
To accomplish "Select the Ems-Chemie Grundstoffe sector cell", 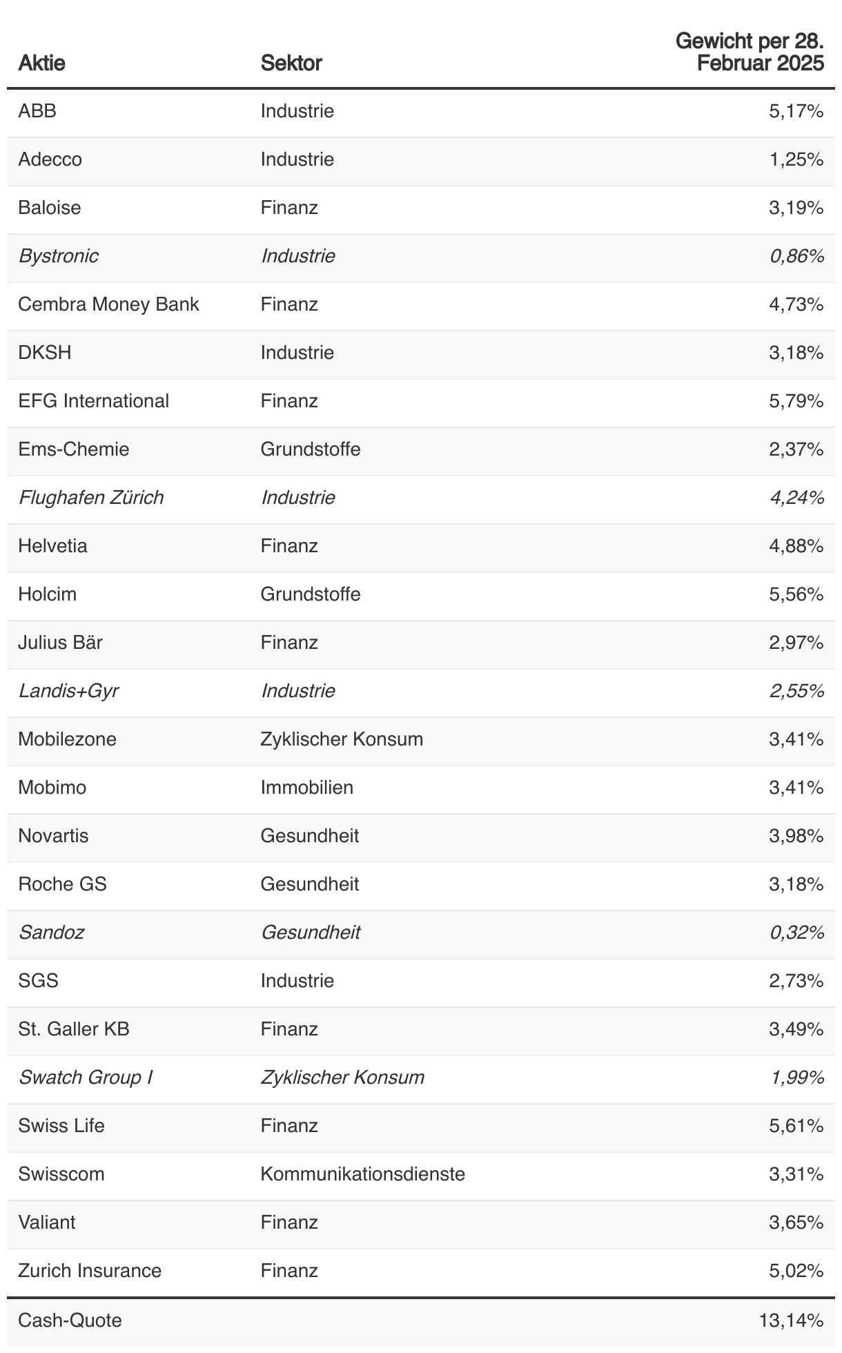I will tap(311, 449).
